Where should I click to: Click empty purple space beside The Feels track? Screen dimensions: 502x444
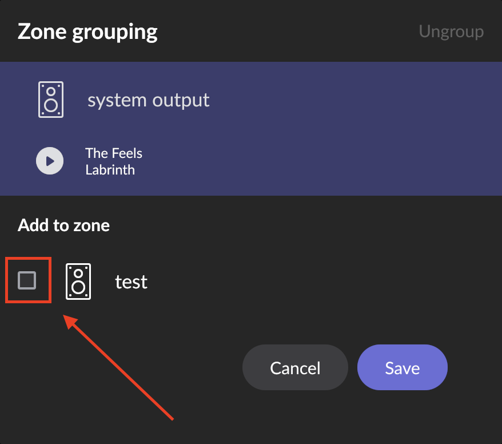pos(320,161)
